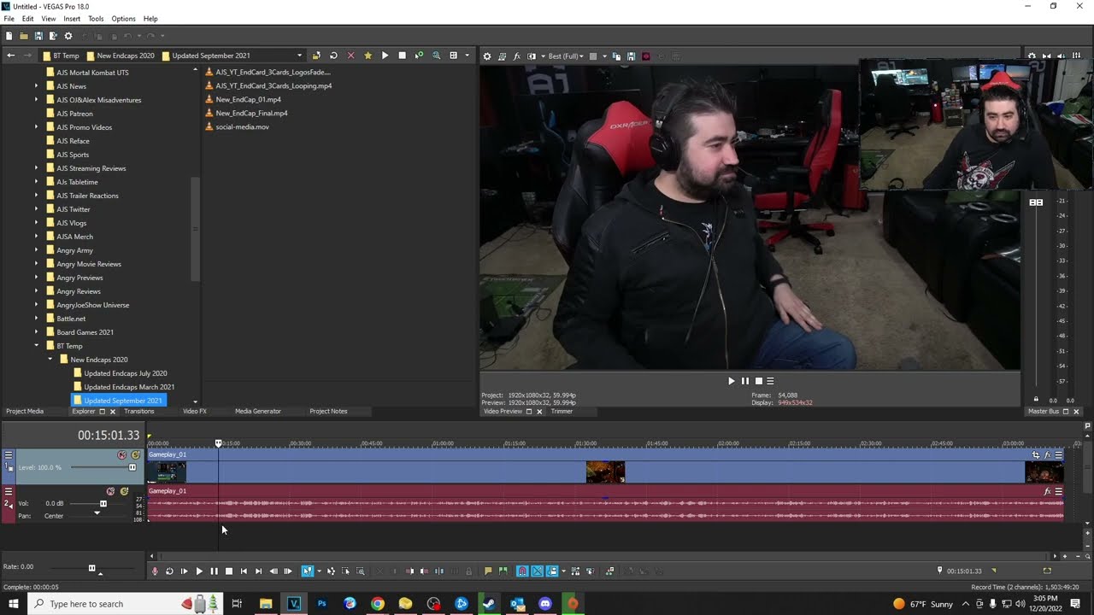Stop media preview in Explorer toolbar
The width and height of the screenshot is (1094, 615).
click(x=402, y=56)
